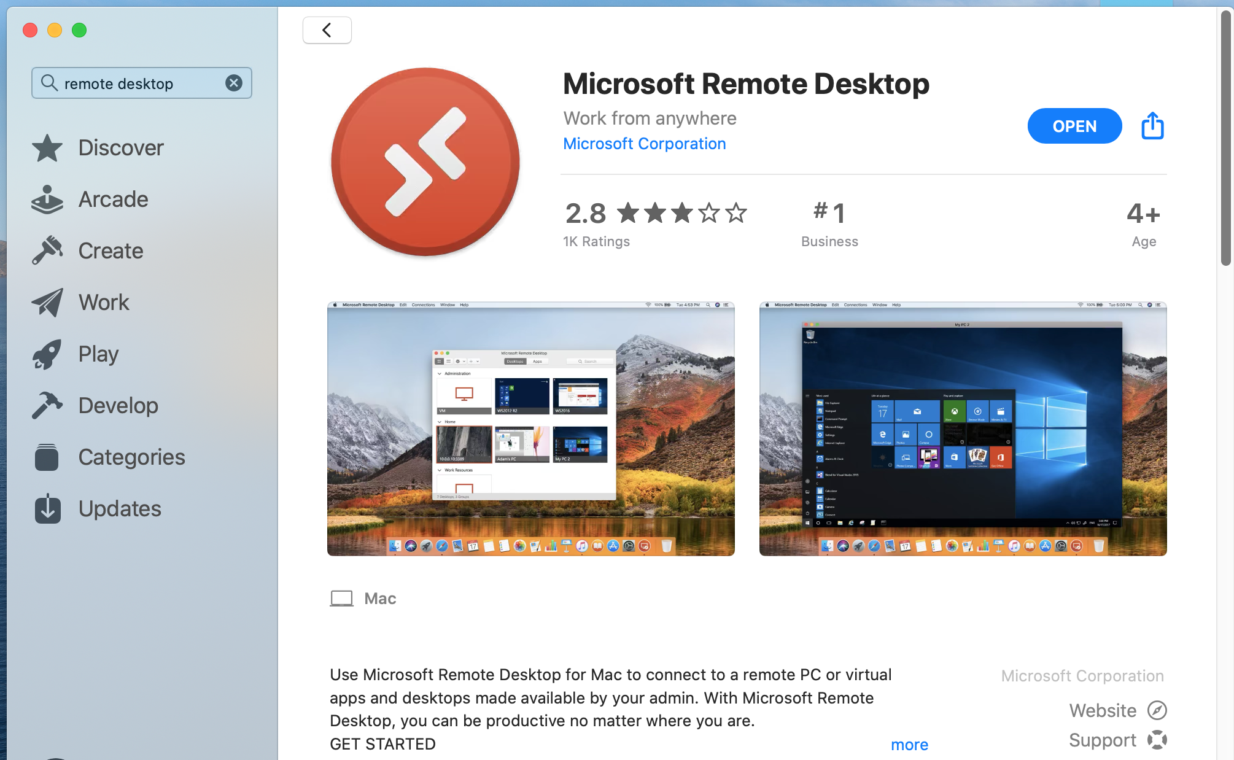Image resolution: width=1234 pixels, height=760 pixels.
Task: Go to the Arcade section
Action: pyautogui.click(x=114, y=200)
